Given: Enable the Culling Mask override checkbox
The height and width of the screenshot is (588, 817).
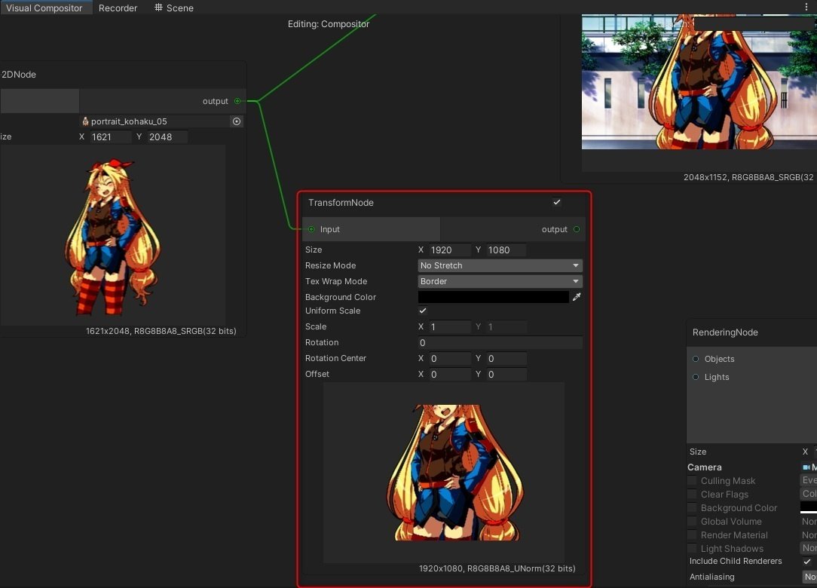Looking at the screenshot, I should point(692,481).
